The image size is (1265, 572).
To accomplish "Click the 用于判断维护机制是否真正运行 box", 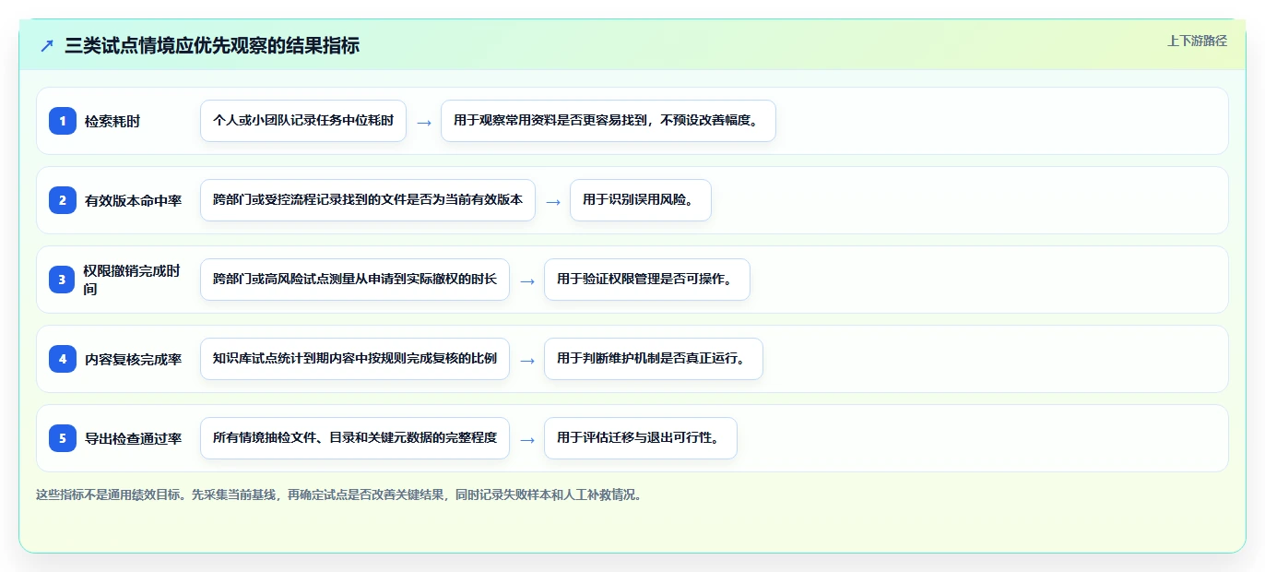I will [654, 359].
